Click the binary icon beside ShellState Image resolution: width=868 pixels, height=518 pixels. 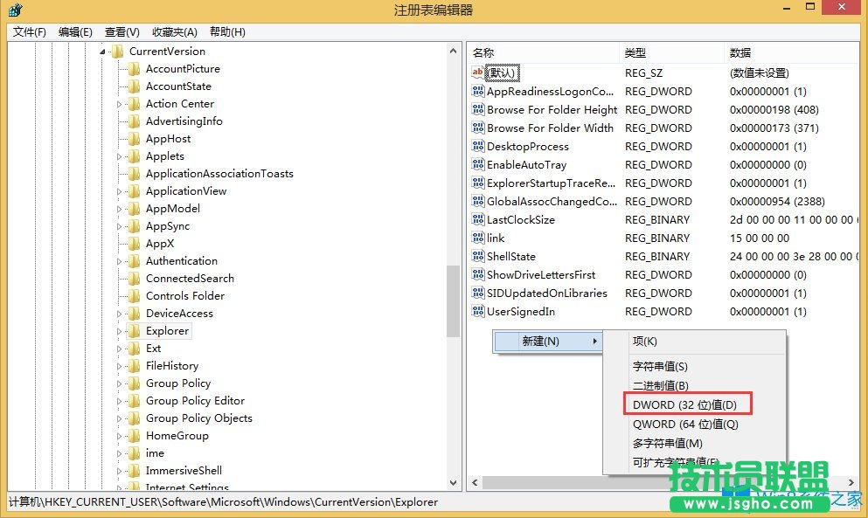click(x=477, y=256)
